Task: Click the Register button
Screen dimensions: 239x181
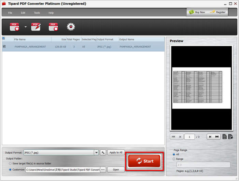Action: [x=218, y=12]
